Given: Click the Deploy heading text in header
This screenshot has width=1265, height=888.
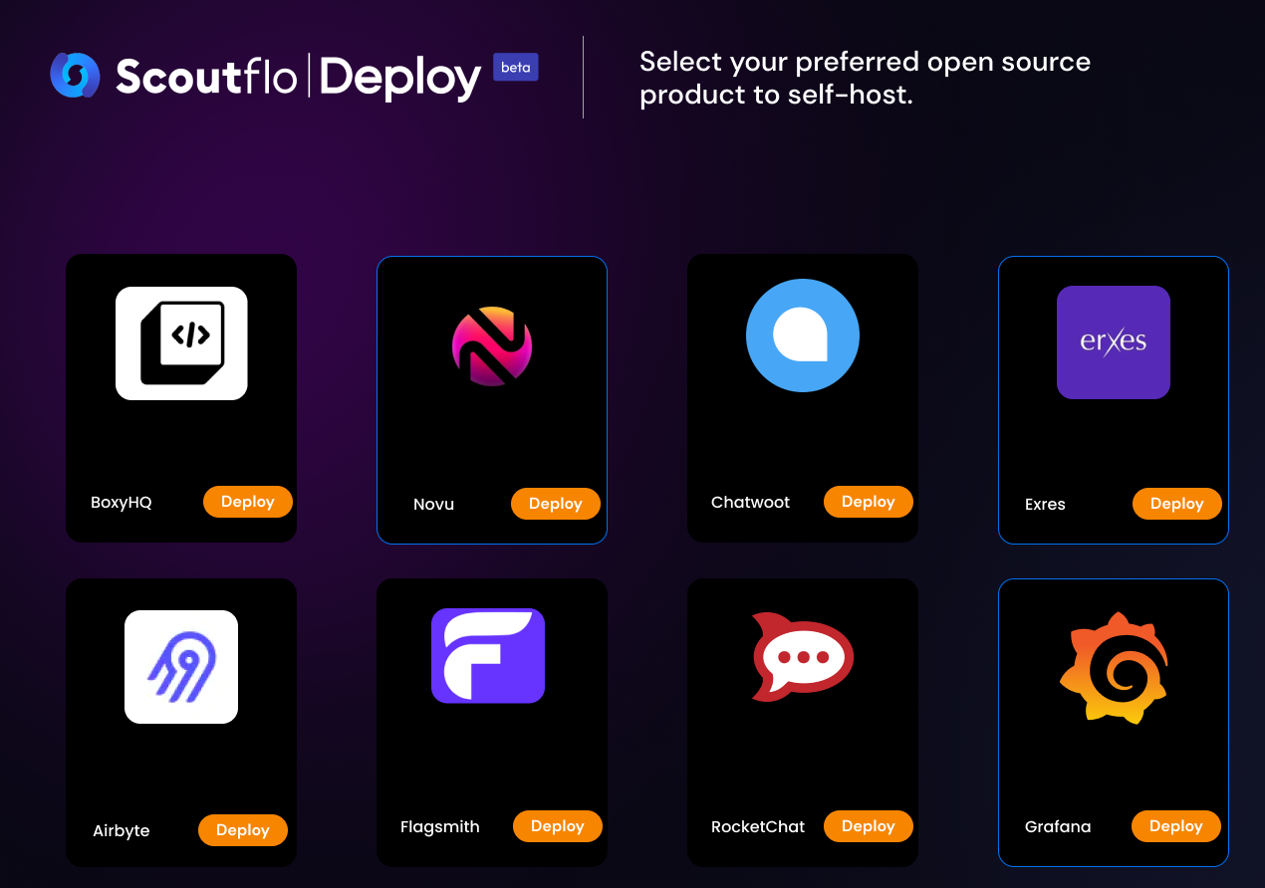Looking at the screenshot, I should (x=400, y=79).
